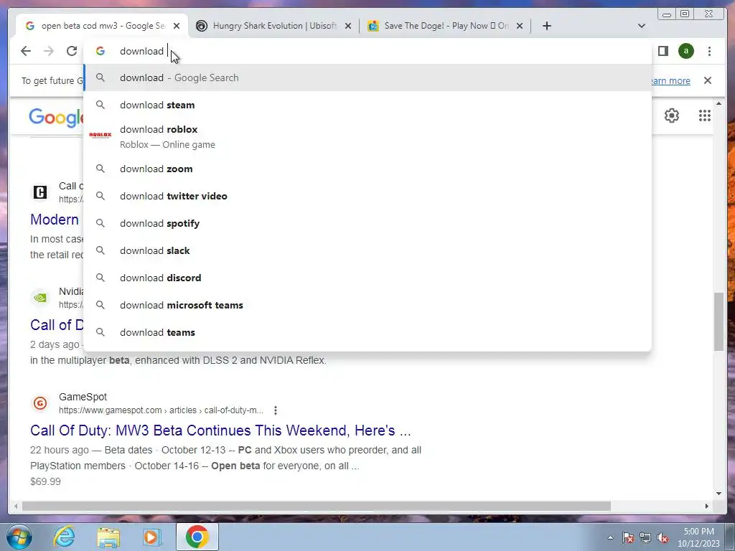Choose download roblox suggestion
The height and width of the screenshot is (551, 735).
367,136
